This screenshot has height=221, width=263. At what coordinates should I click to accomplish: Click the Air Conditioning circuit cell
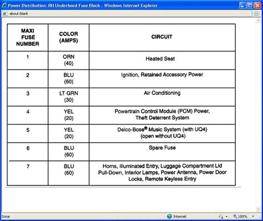pos(162,97)
